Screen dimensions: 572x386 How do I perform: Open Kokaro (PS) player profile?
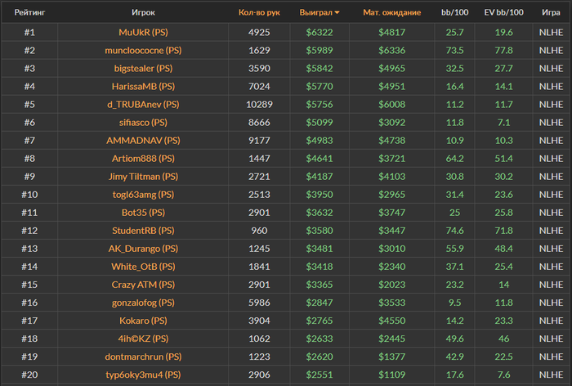tap(143, 321)
